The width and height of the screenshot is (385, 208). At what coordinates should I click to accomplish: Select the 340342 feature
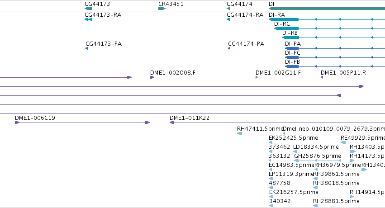click(x=271, y=206)
